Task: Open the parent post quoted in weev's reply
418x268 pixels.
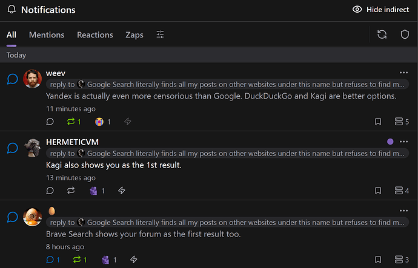Action: [227, 84]
